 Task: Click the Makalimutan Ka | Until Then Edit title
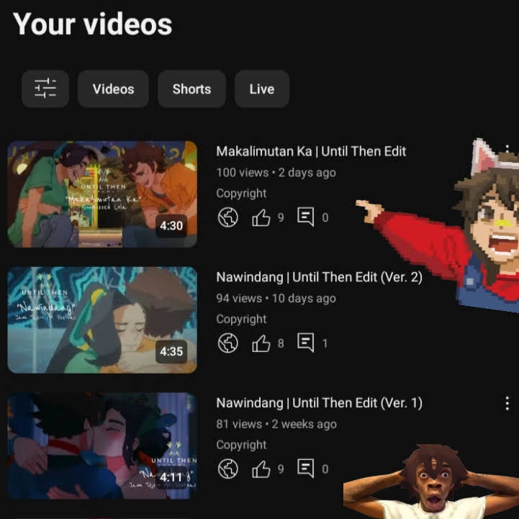click(311, 152)
